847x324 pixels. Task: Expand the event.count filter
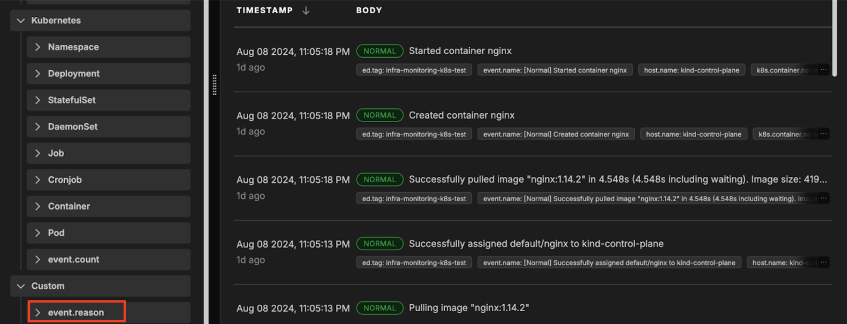pos(38,260)
